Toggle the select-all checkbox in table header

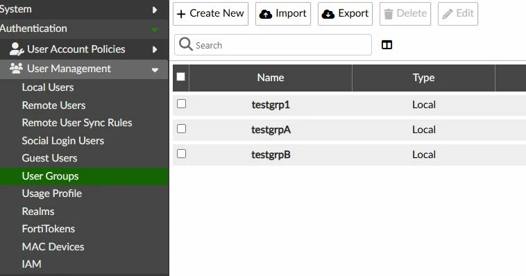[181, 77]
